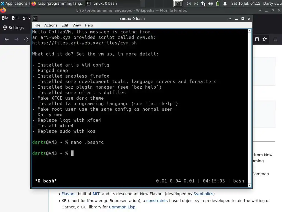The width and height of the screenshot is (282, 212).
Task: Open the network up/down arrows indicator
Action: tap(204, 3)
